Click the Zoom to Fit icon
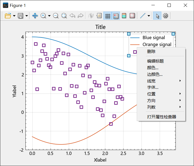 tap(64, 16)
